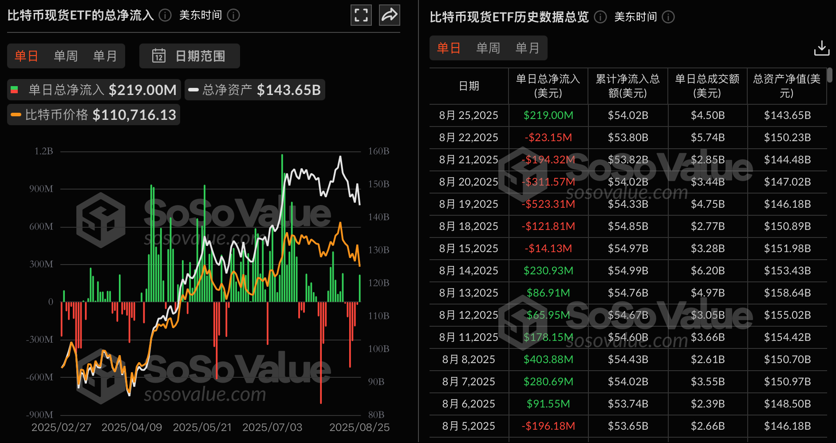This screenshot has height=443, width=836.
Task: Toggle 总净资产 series in legend
Action: [255, 90]
